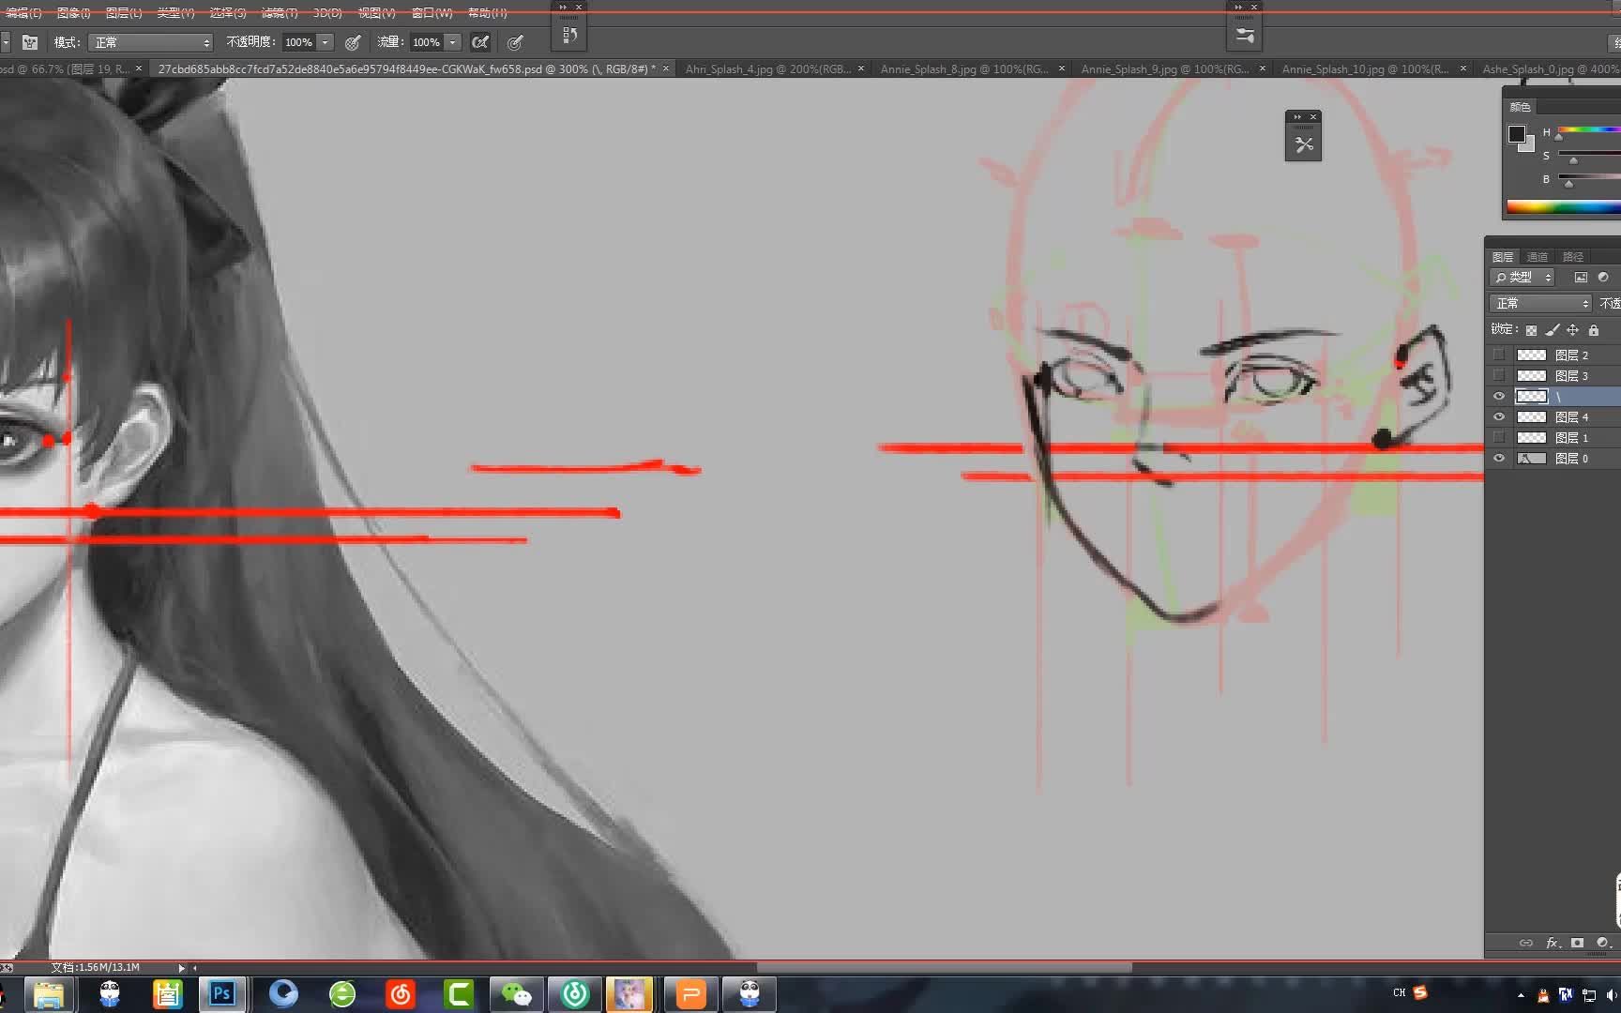Click the opacity 100% input field

tap(298, 42)
